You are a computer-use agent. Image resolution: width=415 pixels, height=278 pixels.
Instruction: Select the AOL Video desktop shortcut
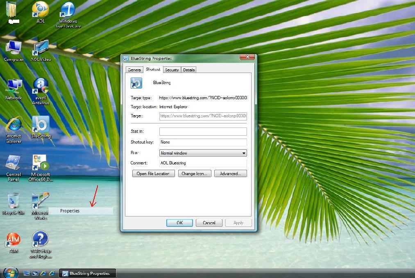[x=41, y=51]
